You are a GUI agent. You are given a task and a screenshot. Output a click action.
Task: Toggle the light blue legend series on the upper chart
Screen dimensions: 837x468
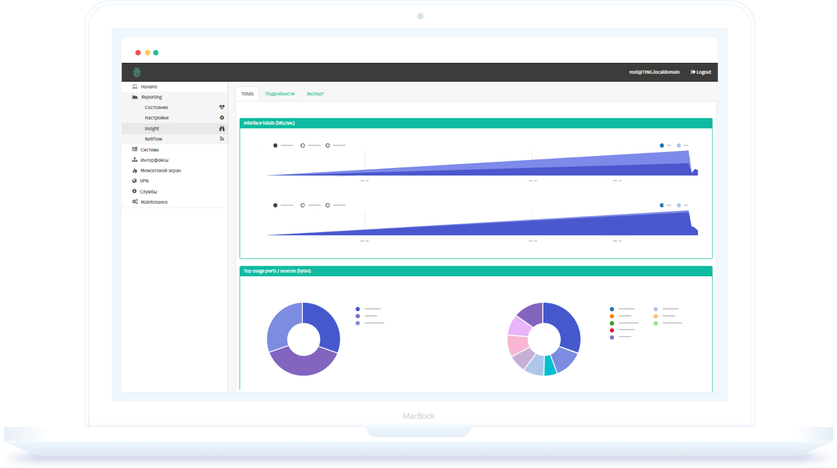click(x=678, y=145)
